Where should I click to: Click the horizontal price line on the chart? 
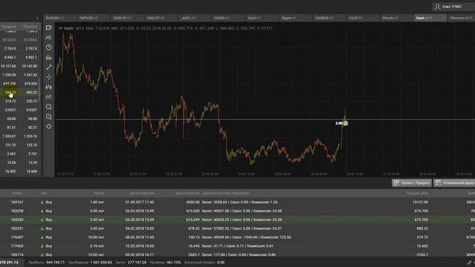click(265, 119)
